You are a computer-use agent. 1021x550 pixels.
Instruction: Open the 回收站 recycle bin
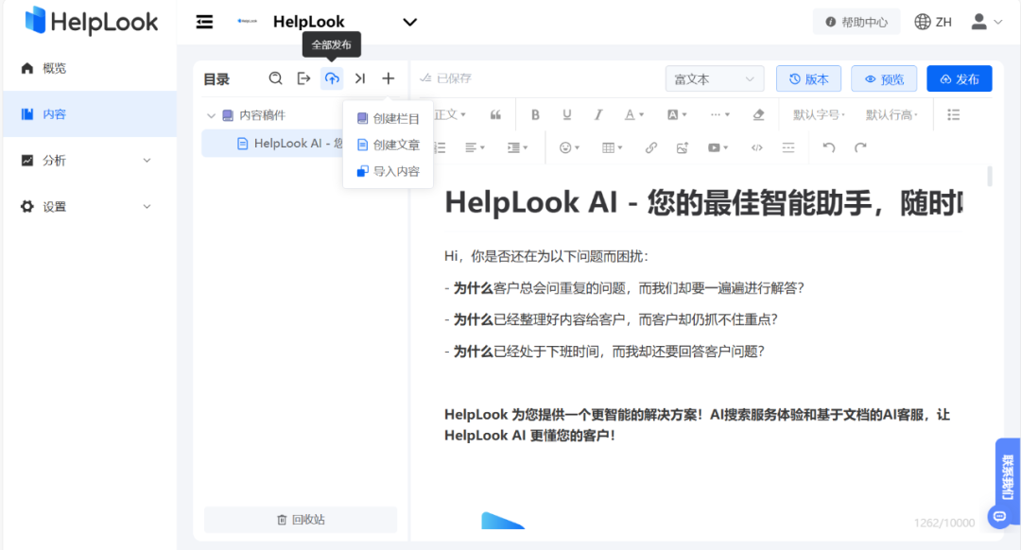pyautogui.click(x=300, y=521)
